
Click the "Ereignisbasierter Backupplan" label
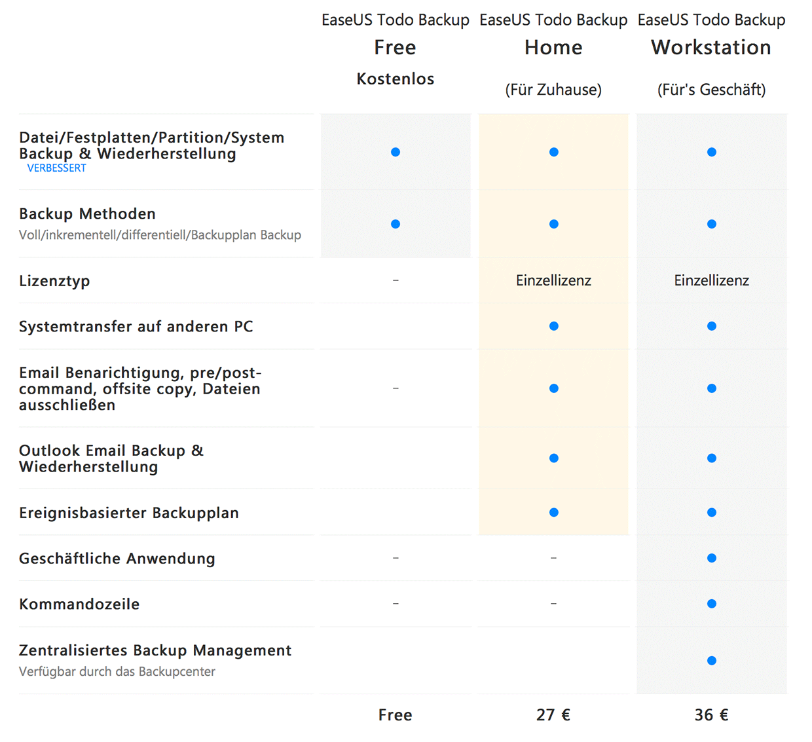click(x=129, y=513)
